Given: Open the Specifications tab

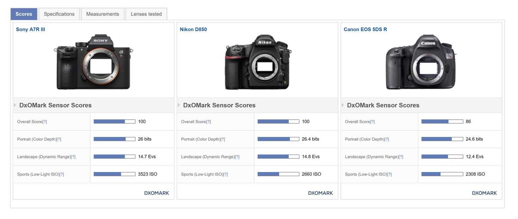Looking at the screenshot, I should (x=59, y=14).
